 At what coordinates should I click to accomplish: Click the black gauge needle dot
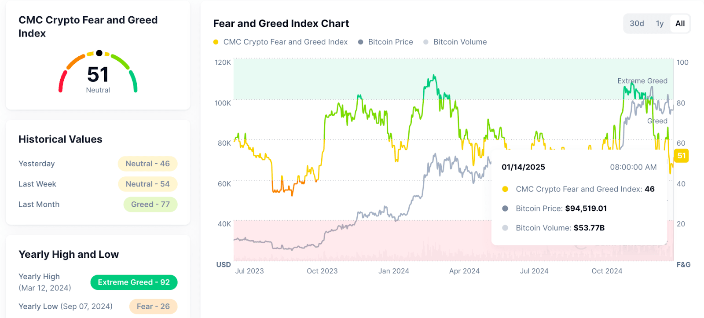coord(99,53)
